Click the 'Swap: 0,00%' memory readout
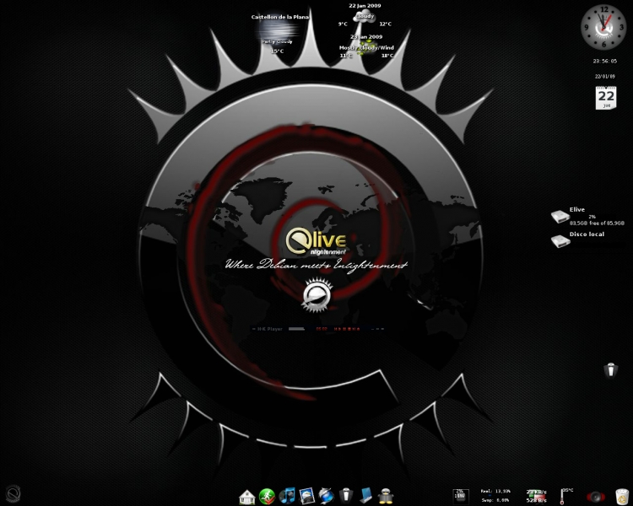633x506 pixels. click(495, 500)
